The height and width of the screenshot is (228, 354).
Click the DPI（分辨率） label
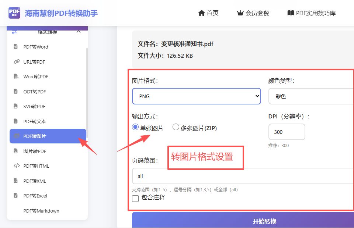click(x=289, y=116)
